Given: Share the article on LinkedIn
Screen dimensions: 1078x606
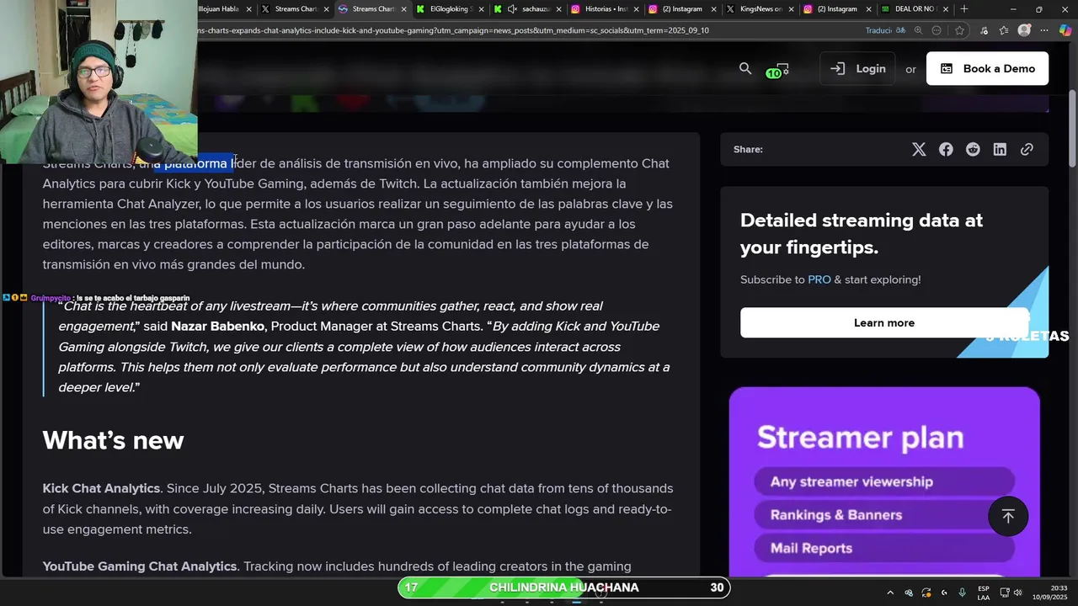Looking at the screenshot, I should [1000, 149].
